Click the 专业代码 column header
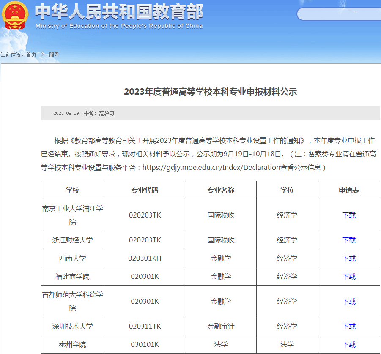The height and width of the screenshot is (354, 381). coord(145,190)
